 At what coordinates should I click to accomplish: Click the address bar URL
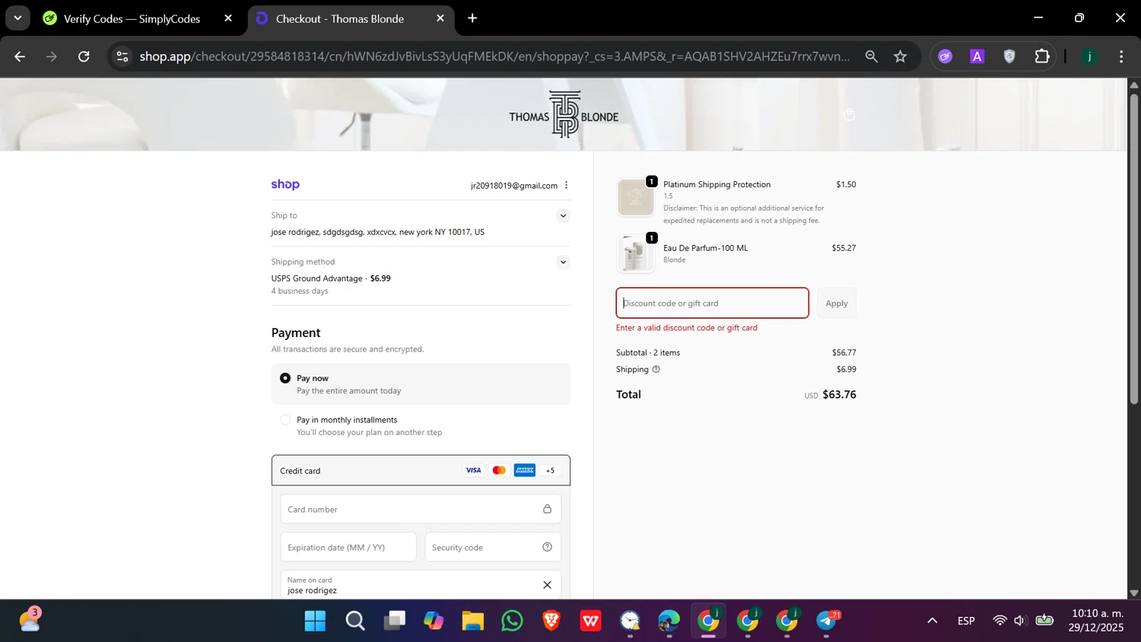coord(494,56)
